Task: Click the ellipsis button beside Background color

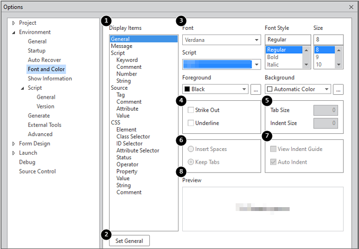Action: pos(338,89)
